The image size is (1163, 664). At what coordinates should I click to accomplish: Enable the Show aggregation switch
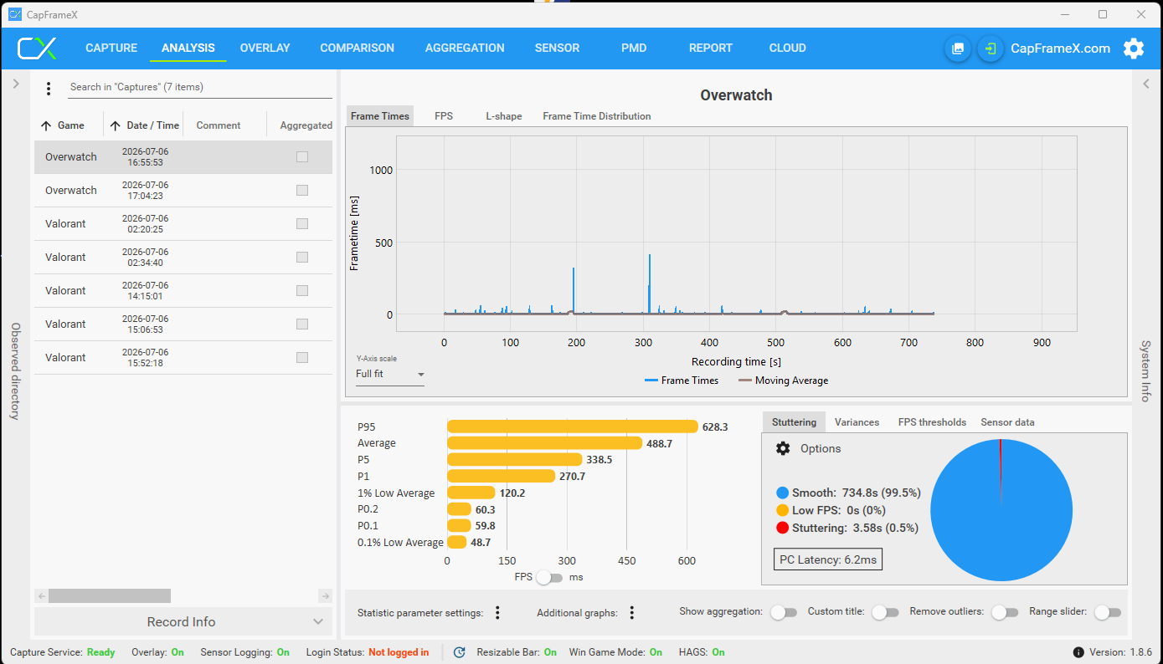tap(784, 613)
